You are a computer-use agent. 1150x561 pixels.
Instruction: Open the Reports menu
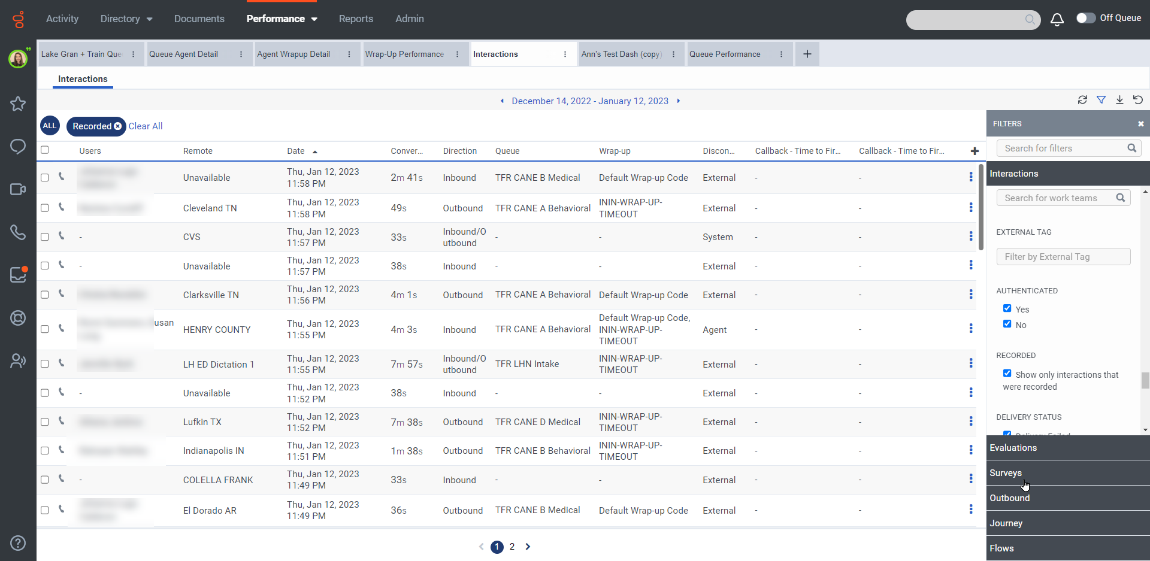[356, 19]
